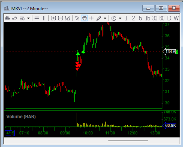183x147 pixels.
Task: Expand the drawing tools dropdown arrow
Action: point(105,18)
